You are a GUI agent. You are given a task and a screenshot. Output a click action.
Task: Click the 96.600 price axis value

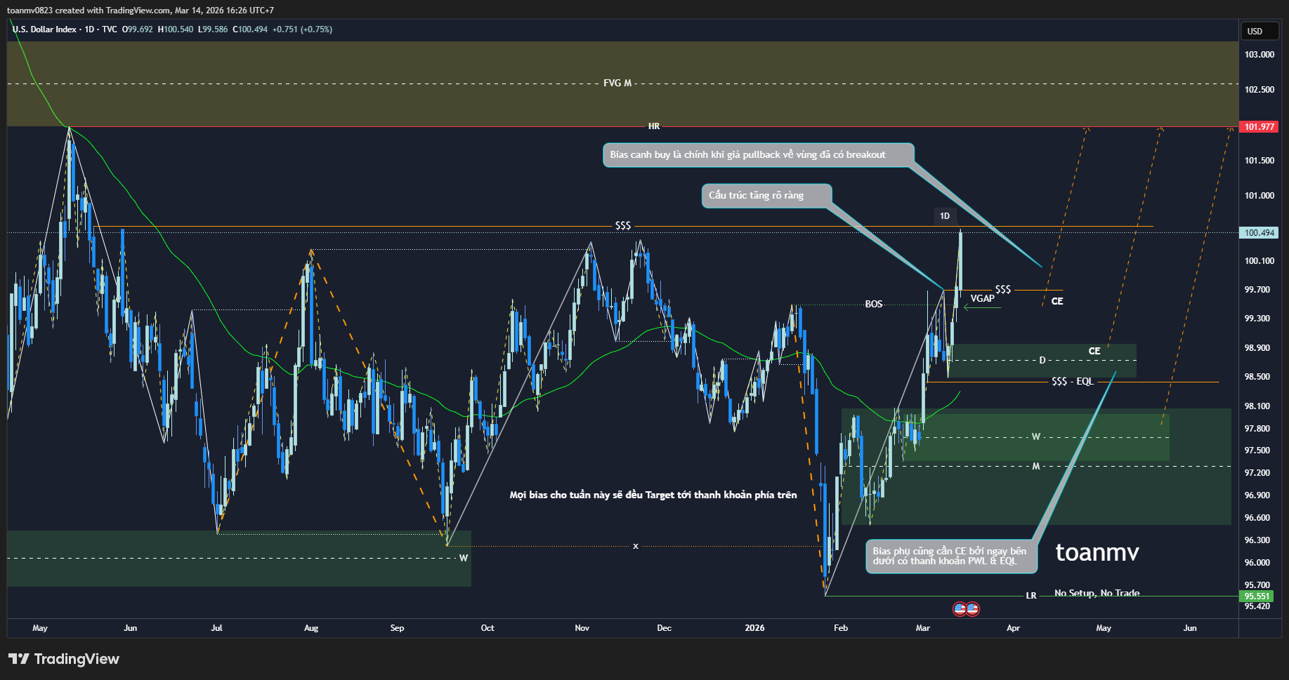(1257, 518)
